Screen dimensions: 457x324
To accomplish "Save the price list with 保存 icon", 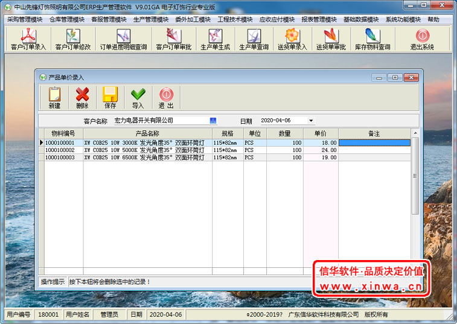I will 110,98.
